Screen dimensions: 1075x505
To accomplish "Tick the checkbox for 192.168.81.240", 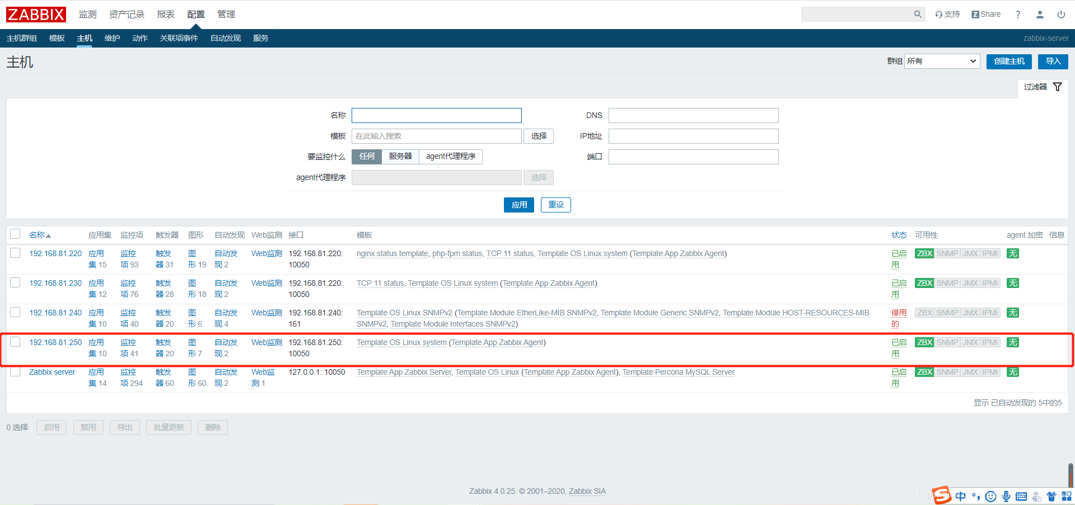I will tap(15, 312).
